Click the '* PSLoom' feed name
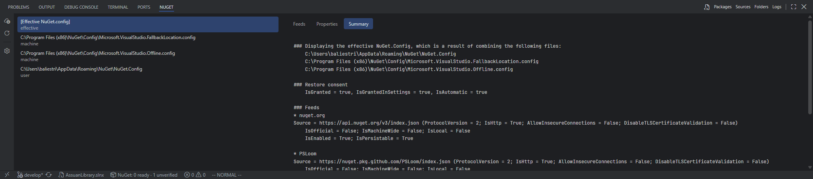813x179 pixels. 305,154
